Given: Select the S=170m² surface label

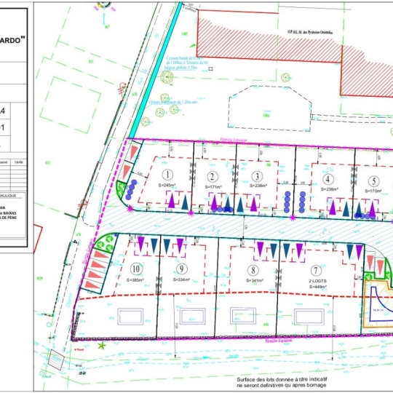Looking at the screenshot, I should 373,191.
